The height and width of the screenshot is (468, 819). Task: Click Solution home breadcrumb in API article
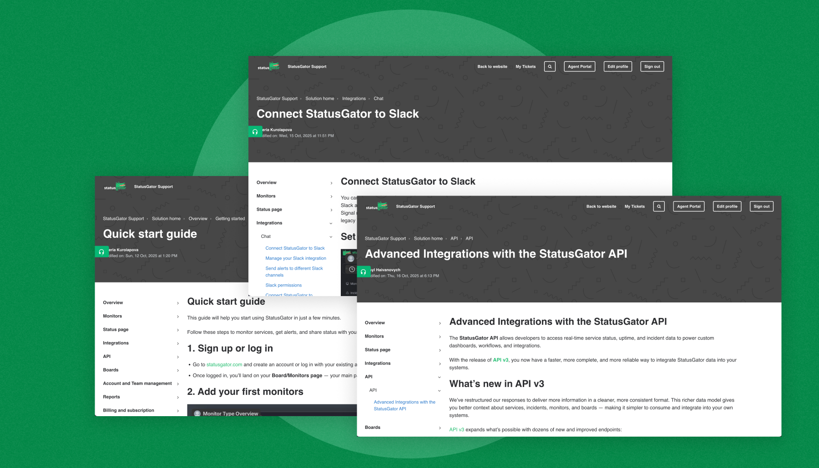(428, 239)
